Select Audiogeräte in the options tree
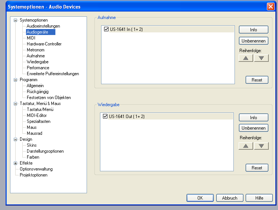278x210 pixels. click(x=41, y=32)
